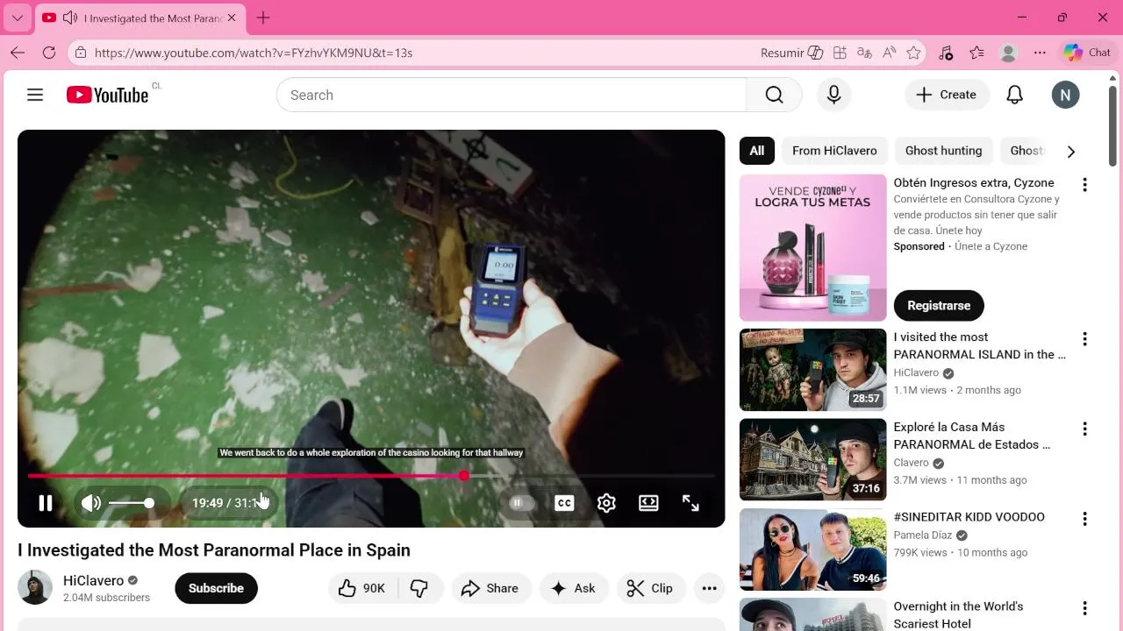Go back in browser
The height and width of the screenshot is (631, 1123).
pyautogui.click(x=18, y=53)
